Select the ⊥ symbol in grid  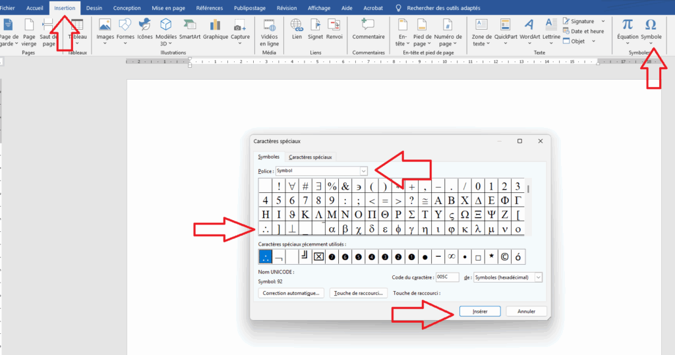[292, 229]
